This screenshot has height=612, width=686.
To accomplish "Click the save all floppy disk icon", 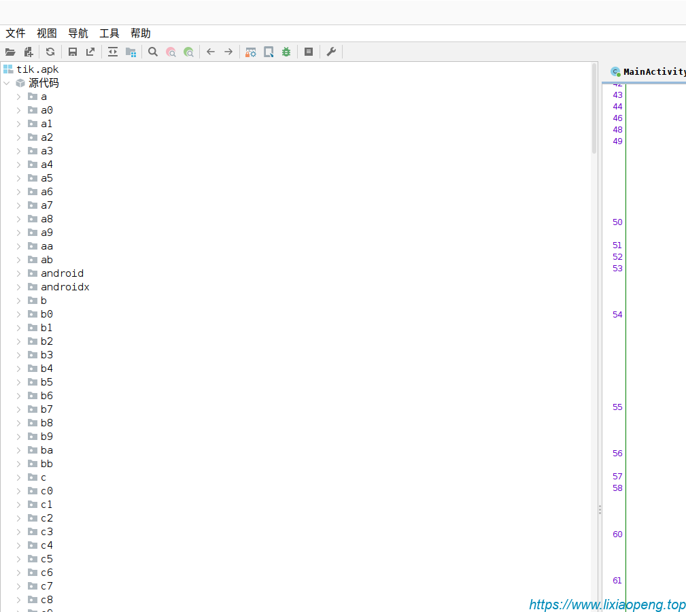I will (x=73, y=52).
